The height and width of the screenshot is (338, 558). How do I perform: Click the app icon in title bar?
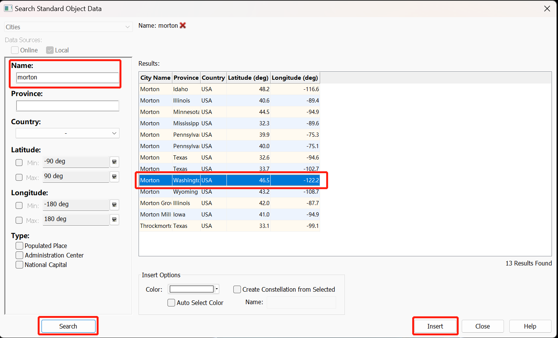(x=8, y=8)
